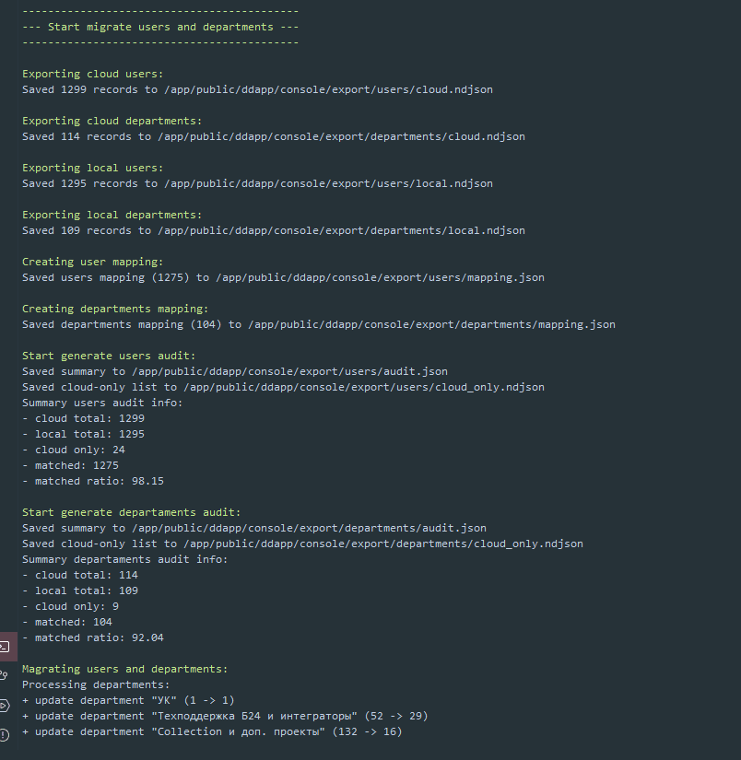Screen dimensions: 741x760
Task: Click the "Collection и доп. проекты" update line
Action: 212,731
